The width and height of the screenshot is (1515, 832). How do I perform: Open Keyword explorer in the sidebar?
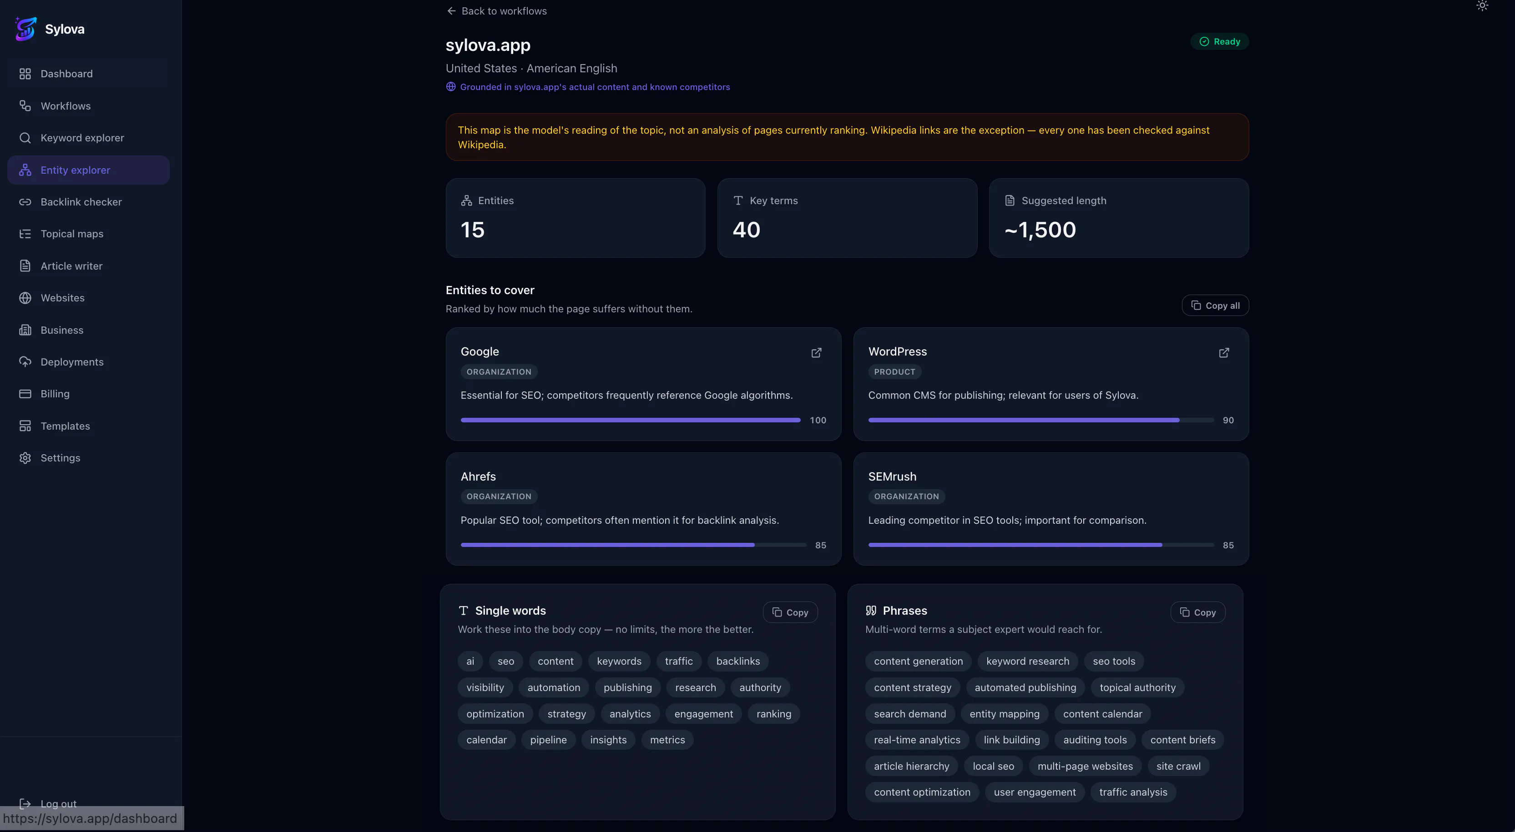click(x=88, y=137)
